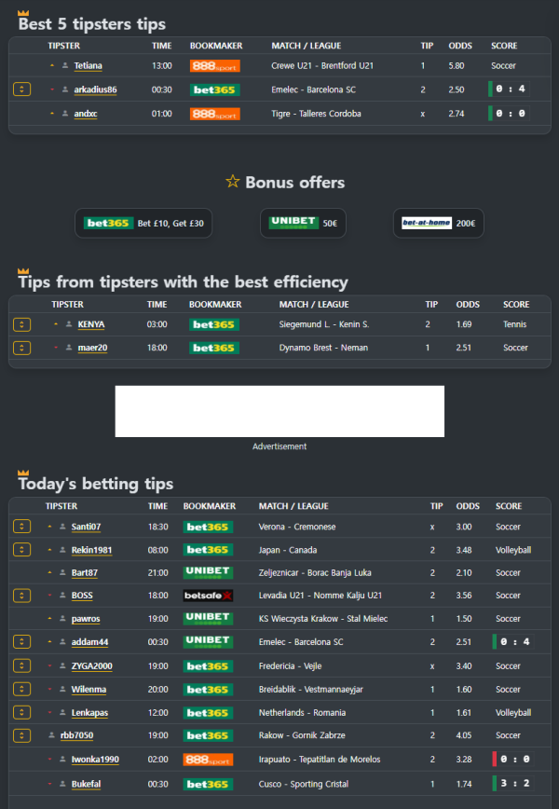Open Tetiana's tipster profile
The image size is (559, 809).
point(89,66)
